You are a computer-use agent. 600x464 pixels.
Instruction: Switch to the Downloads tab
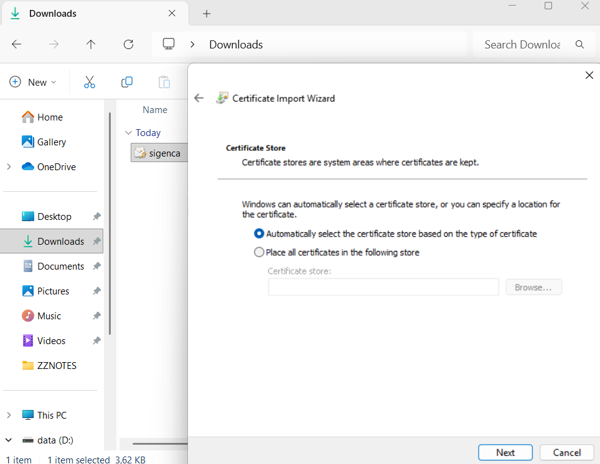pyautogui.click(x=53, y=14)
